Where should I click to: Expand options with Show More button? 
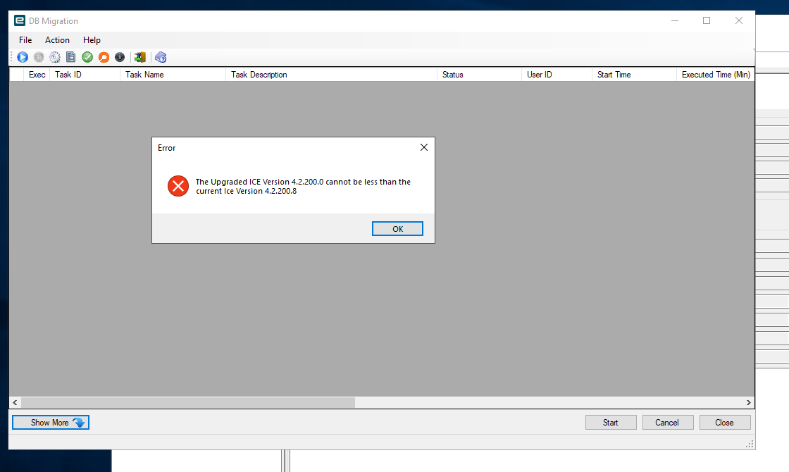coord(51,422)
